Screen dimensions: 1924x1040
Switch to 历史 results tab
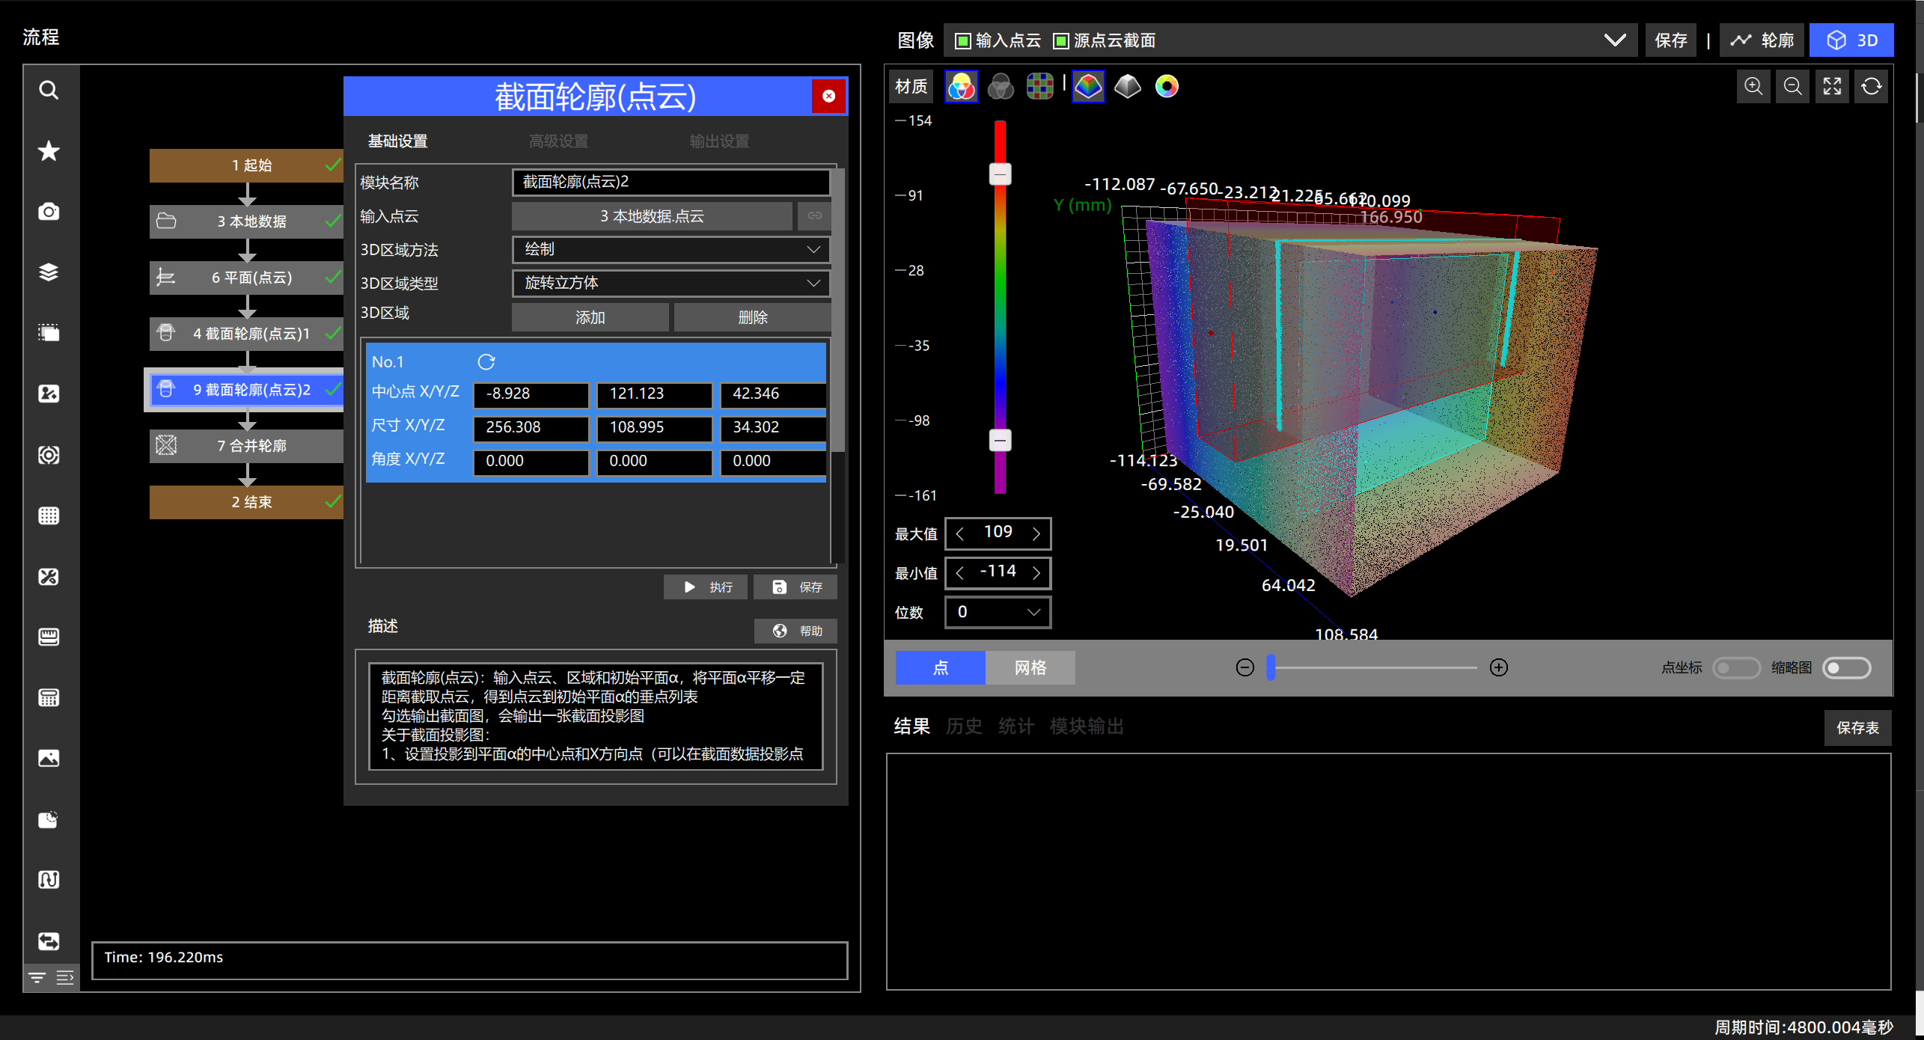(x=964, y=727)
